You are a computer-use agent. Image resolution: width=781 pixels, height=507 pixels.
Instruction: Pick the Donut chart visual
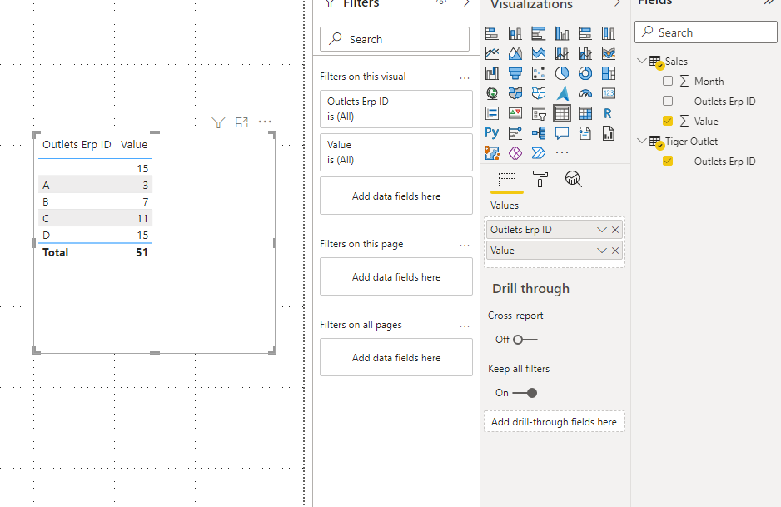point(585,73)
